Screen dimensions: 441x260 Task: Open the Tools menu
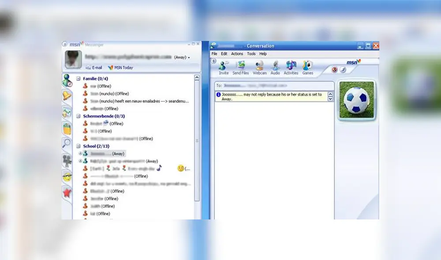[251, 53]
